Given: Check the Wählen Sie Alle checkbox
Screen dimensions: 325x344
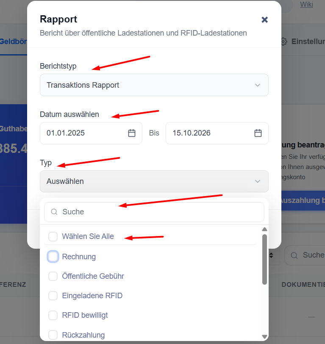Looking at the screenshot, I should [x=53, y=236].
